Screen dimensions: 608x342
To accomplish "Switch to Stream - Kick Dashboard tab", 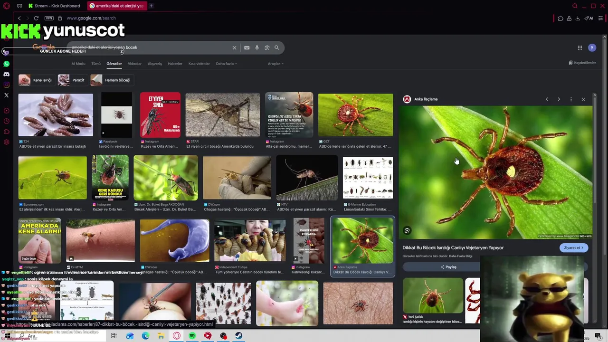I will [x=54, y=6].
